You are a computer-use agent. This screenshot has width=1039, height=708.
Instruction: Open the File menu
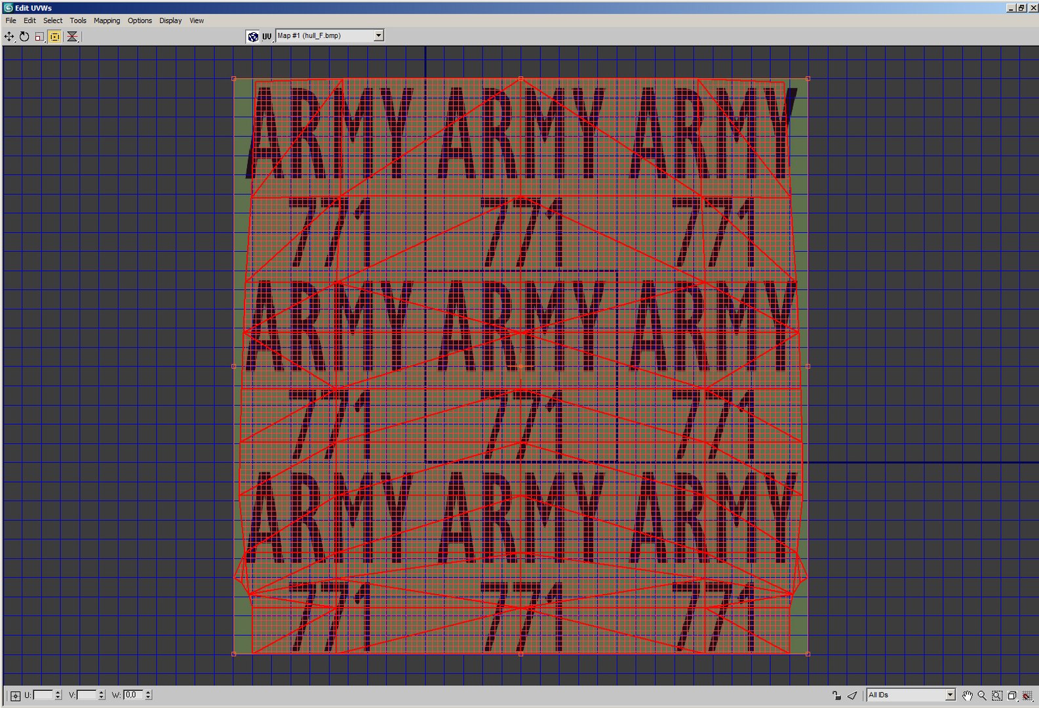point(11,20)
